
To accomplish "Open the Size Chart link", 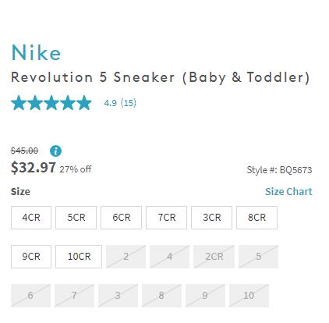I will (288, 191).
